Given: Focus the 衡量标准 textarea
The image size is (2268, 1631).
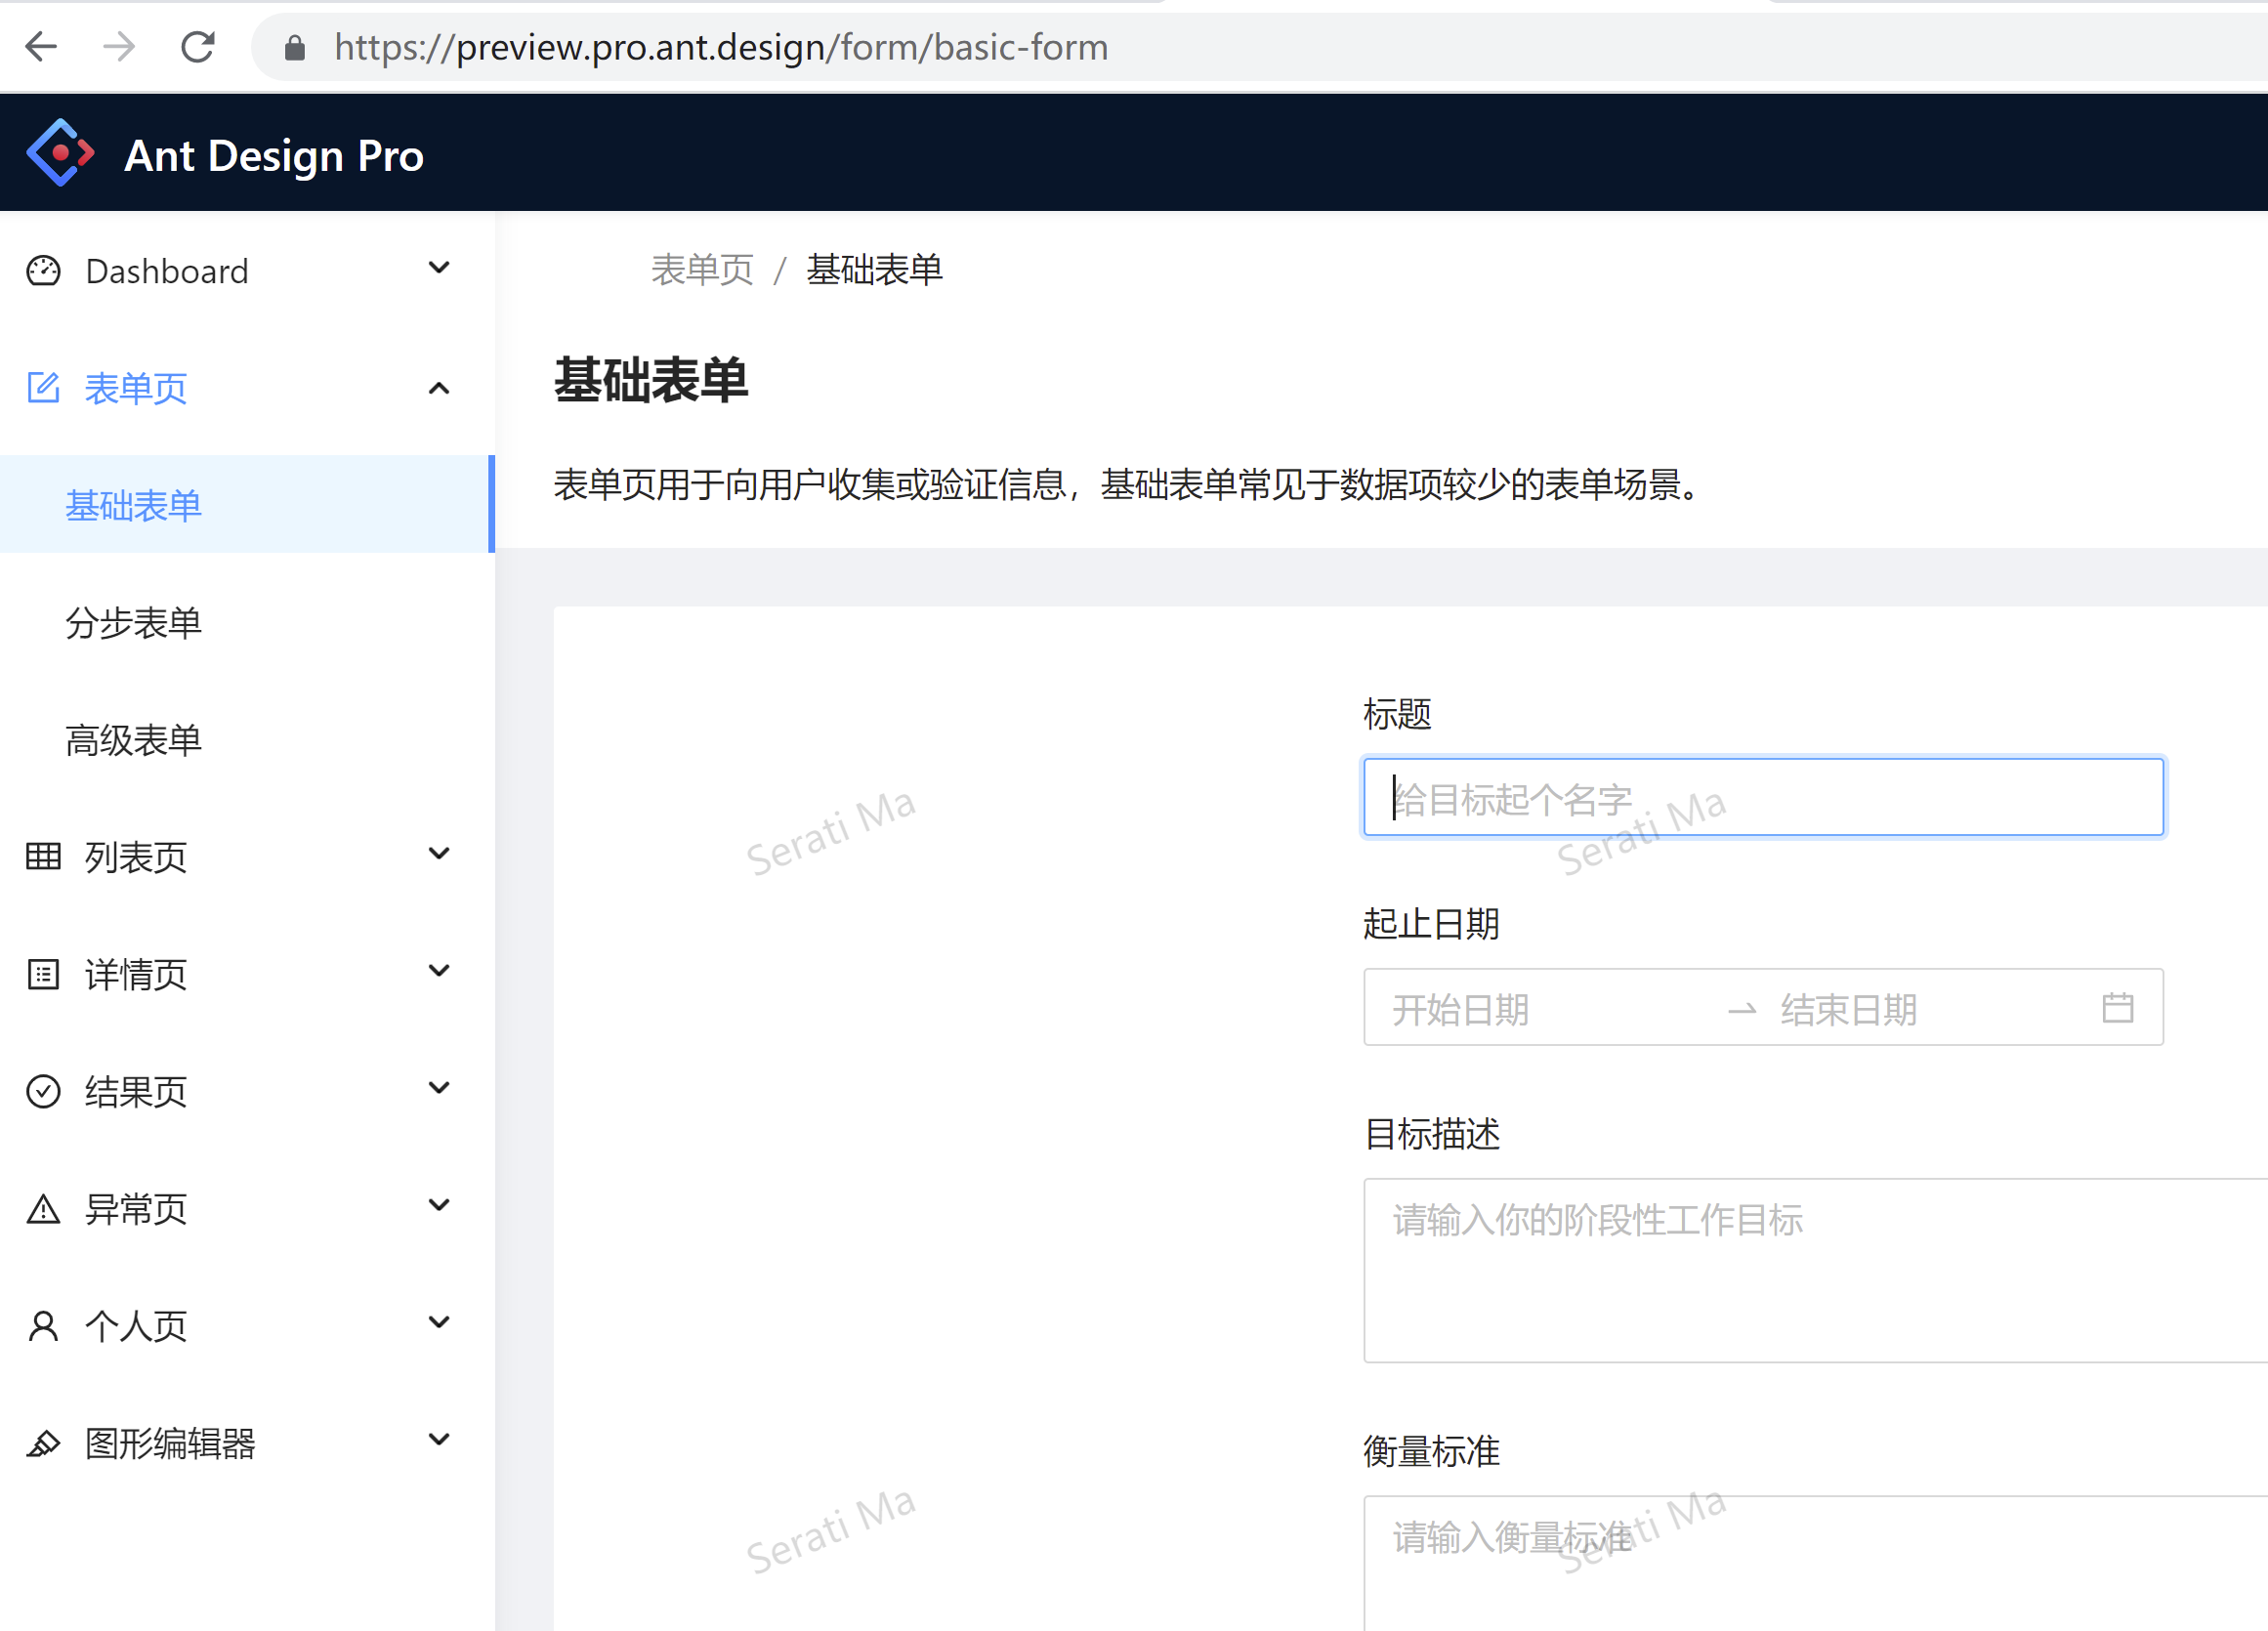Looking at the screenshot, I should (1815, 1563).
